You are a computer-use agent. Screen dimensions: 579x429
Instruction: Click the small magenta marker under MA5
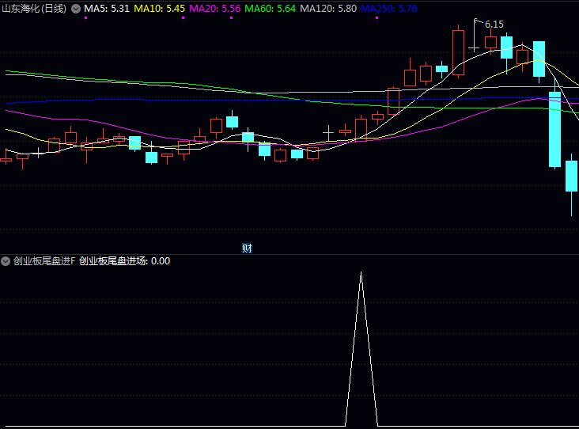85,17
